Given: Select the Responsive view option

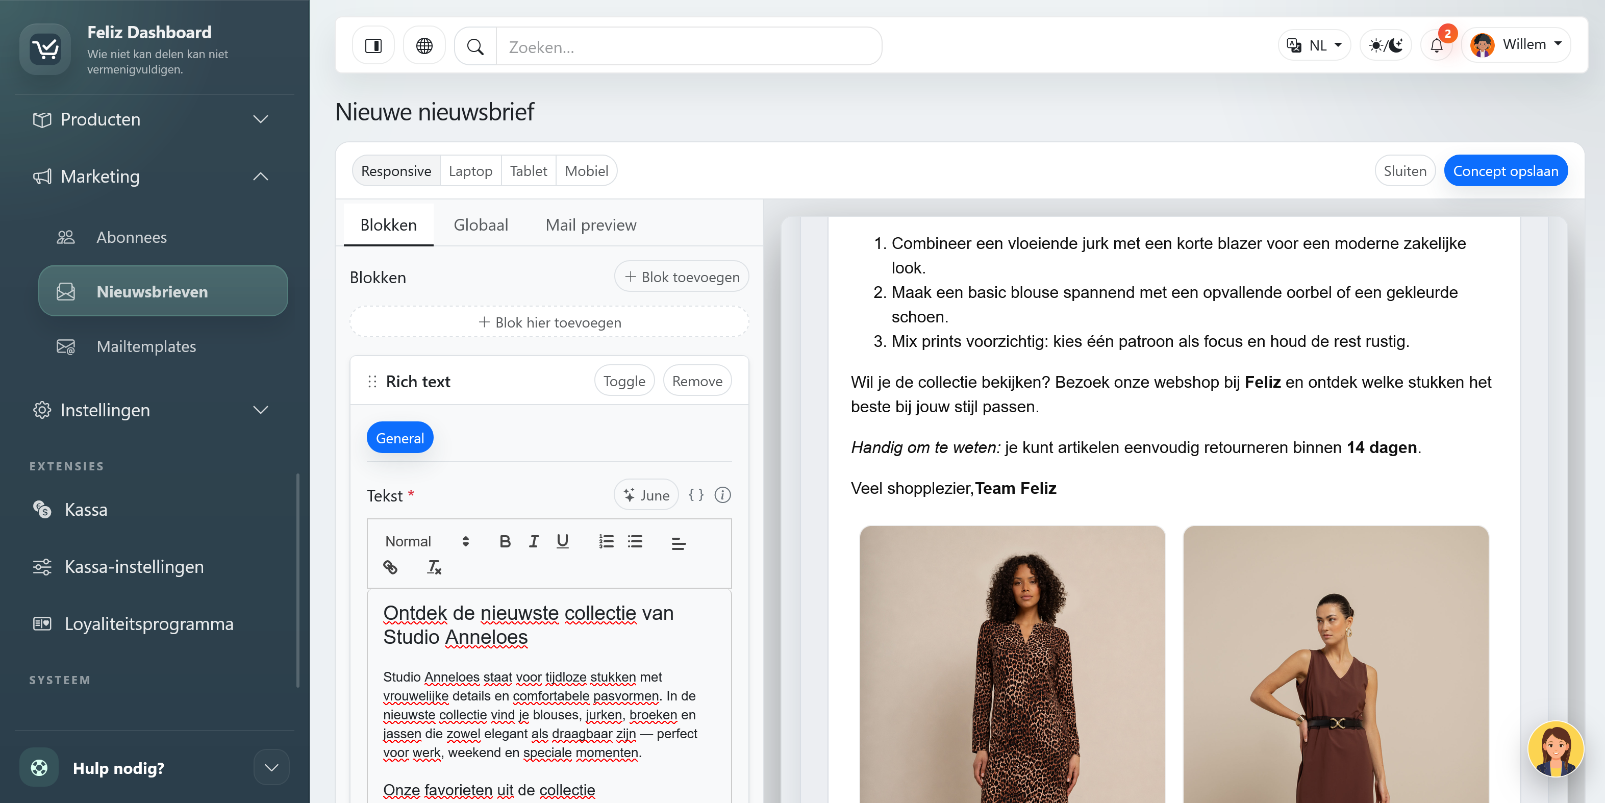Looking at the screenshot, I should click(396, 171).
